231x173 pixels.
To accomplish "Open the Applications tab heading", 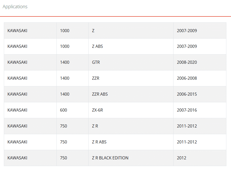I will click(x=15, y=7).
